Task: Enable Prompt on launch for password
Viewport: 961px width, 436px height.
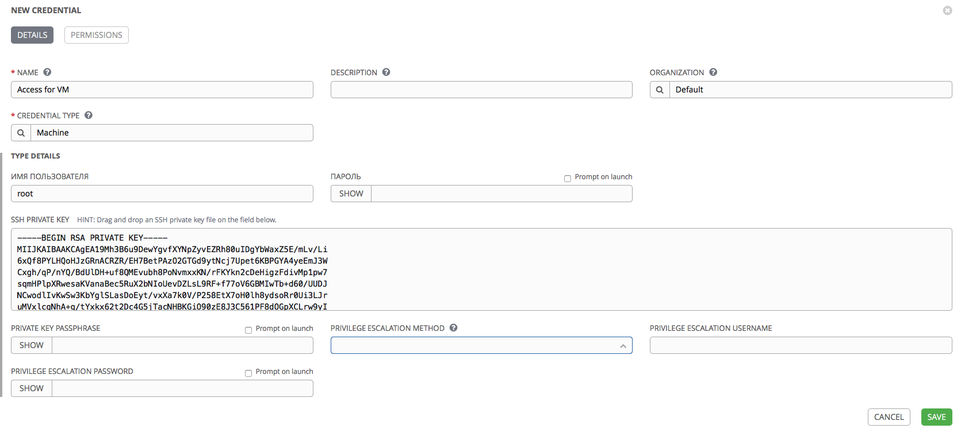Action: point(568,178)
